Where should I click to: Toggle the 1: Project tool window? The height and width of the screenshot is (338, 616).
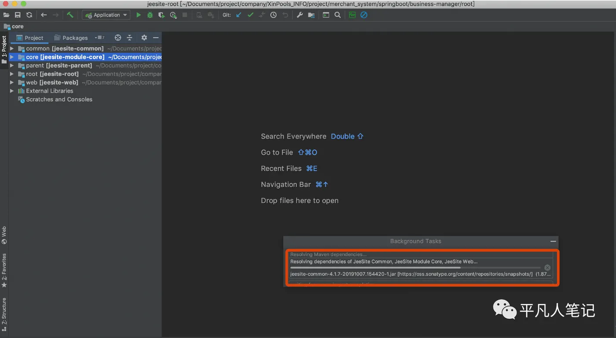click(4, 50)
